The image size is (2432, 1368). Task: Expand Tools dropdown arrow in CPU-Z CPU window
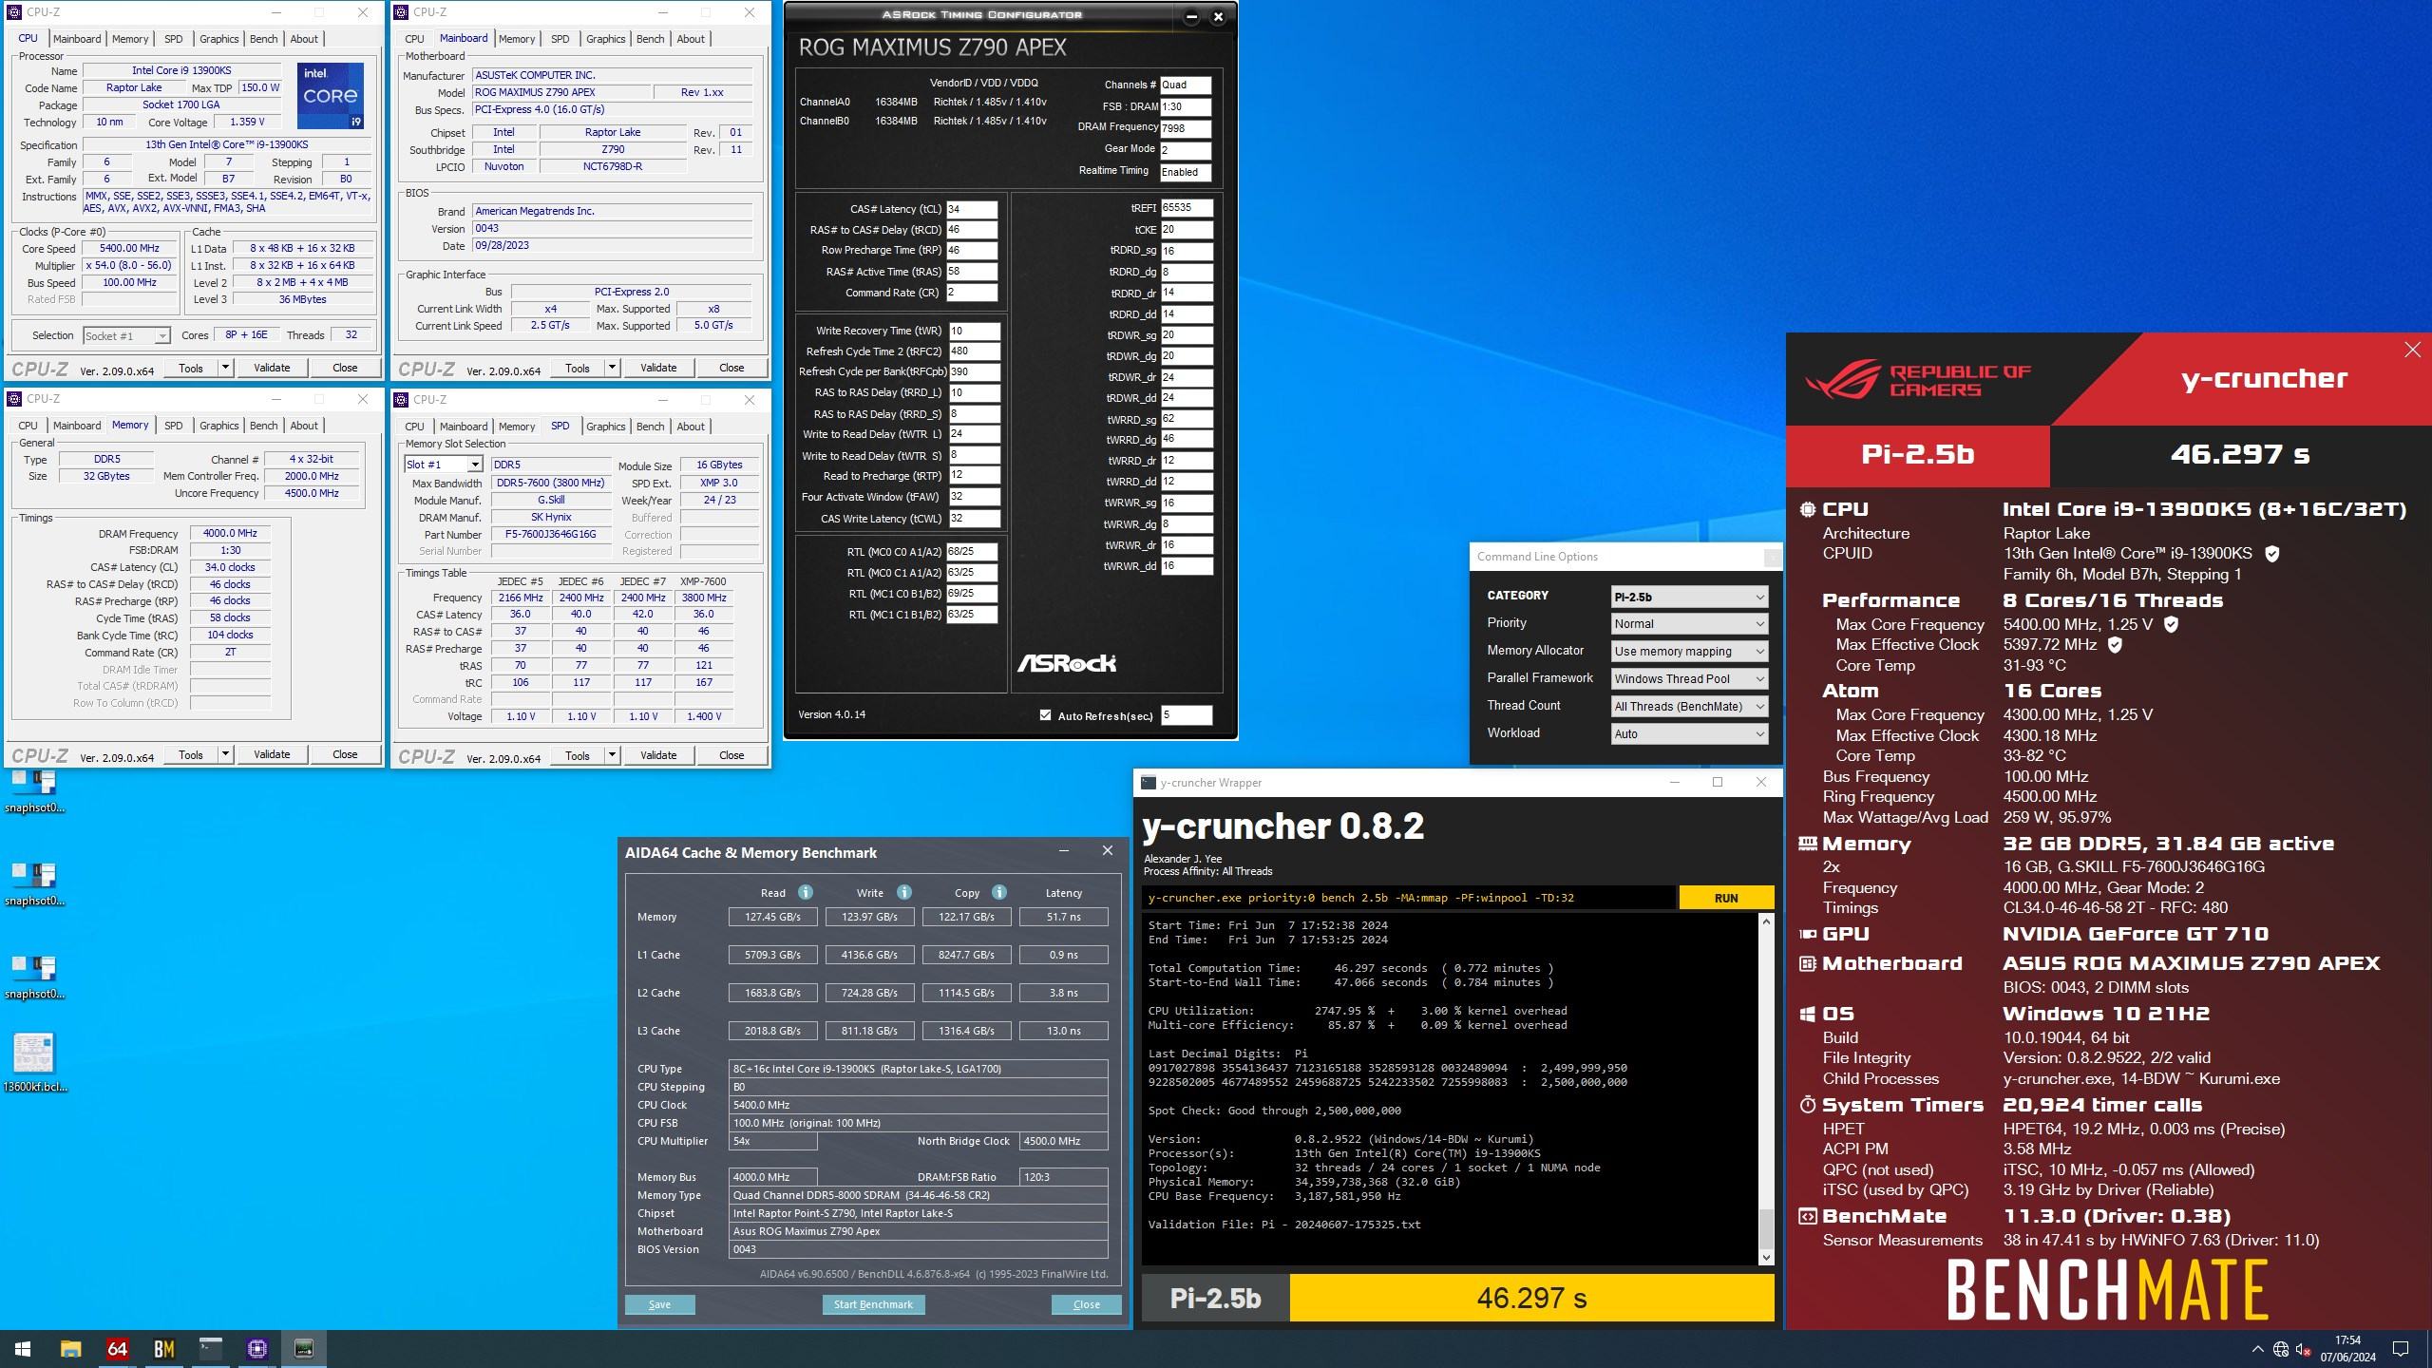point(225,368)
